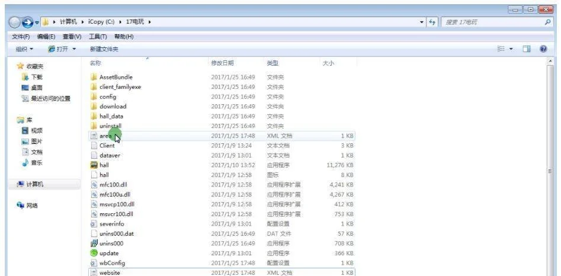Screen dimensions: 561x276
Task: Open the help question mark icon
Action: 543,49
